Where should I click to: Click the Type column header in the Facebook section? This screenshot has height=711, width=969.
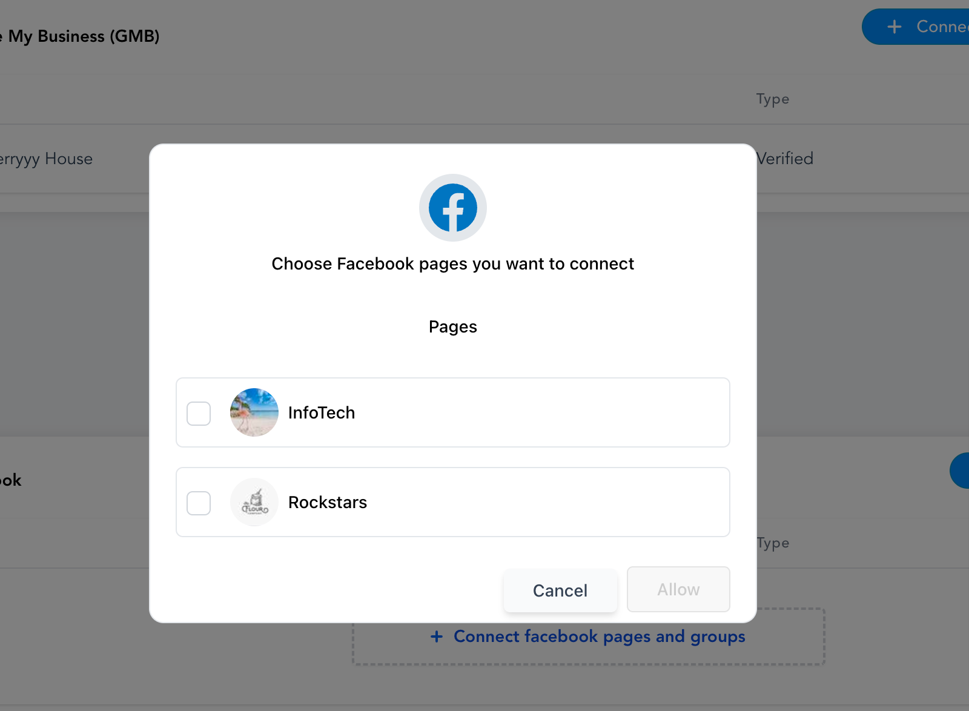pos(773,543)
